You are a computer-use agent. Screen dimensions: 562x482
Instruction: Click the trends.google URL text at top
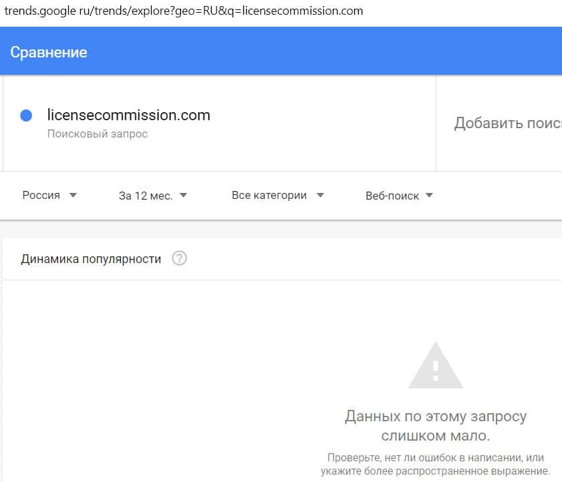point(184,11)
